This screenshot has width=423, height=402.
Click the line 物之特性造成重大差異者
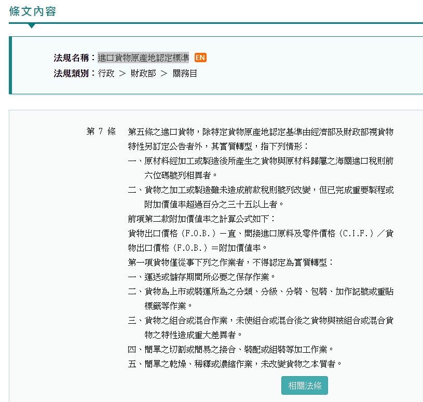[193, 335]
